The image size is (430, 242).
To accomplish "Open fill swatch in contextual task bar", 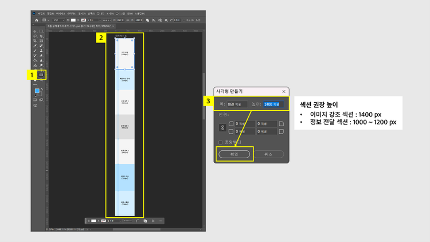I will click(94, 221).
